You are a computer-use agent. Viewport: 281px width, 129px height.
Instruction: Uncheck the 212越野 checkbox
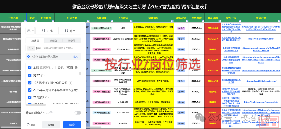30,97
